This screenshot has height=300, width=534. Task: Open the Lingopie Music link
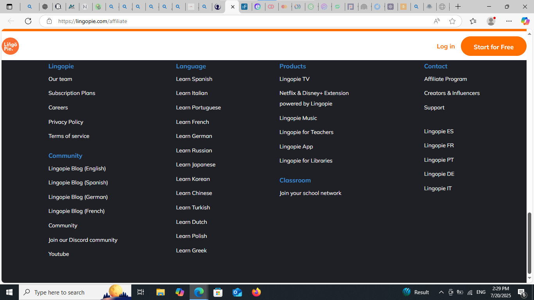click(298, 118)
